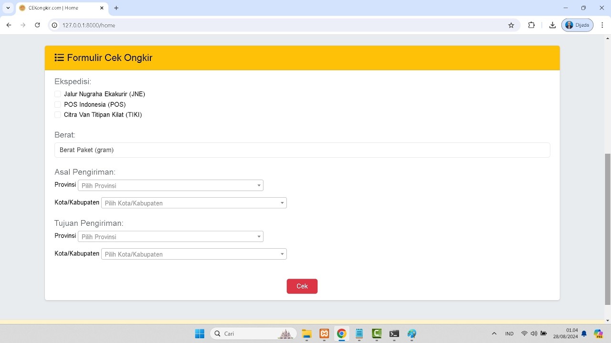The image size is (611, 343).
Task: Tick the Jalur Nugraha Ekakurir (JNE) checkbox
Action: coord(58,94)
